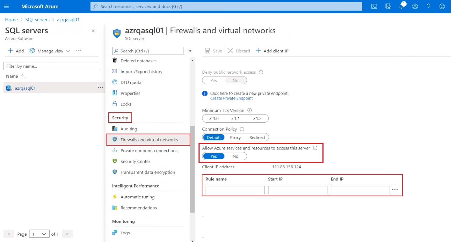
Task: Open the help question mark
Action: (x=429, y=6)
